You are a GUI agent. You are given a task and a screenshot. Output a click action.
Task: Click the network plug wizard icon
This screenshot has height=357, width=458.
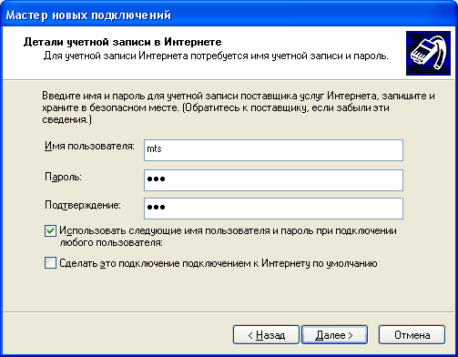pos(428,53)
